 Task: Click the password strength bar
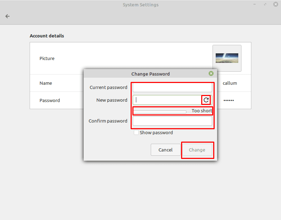tap(160, 112)
